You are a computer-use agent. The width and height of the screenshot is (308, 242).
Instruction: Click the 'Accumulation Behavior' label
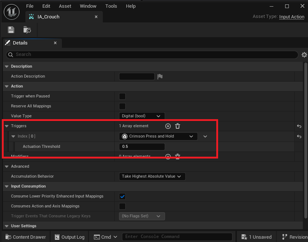pos(32,176)
